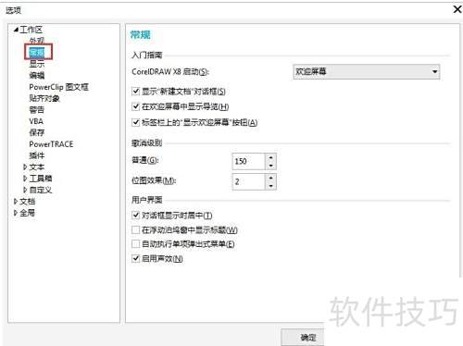Expand the 文本 tree node
Screen dimensions: 463x346
[25, 167]
